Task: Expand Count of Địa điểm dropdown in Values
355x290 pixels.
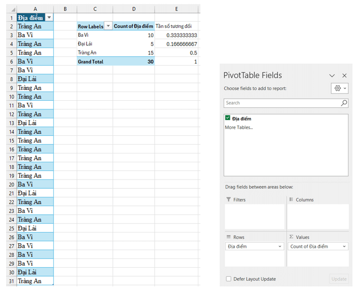Action: click(343, 246)
